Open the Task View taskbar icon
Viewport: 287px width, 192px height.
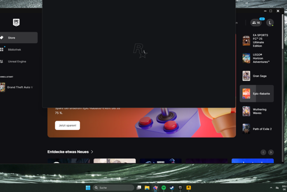139,188
